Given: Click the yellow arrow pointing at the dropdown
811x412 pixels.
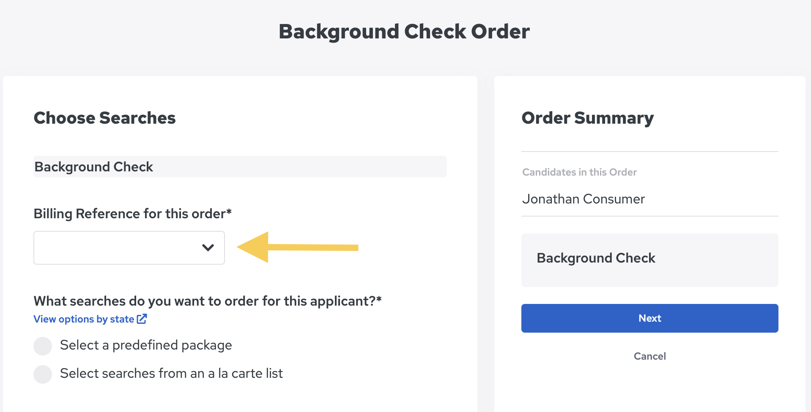Looking at the screenshot, I should [x=298, y=247].
